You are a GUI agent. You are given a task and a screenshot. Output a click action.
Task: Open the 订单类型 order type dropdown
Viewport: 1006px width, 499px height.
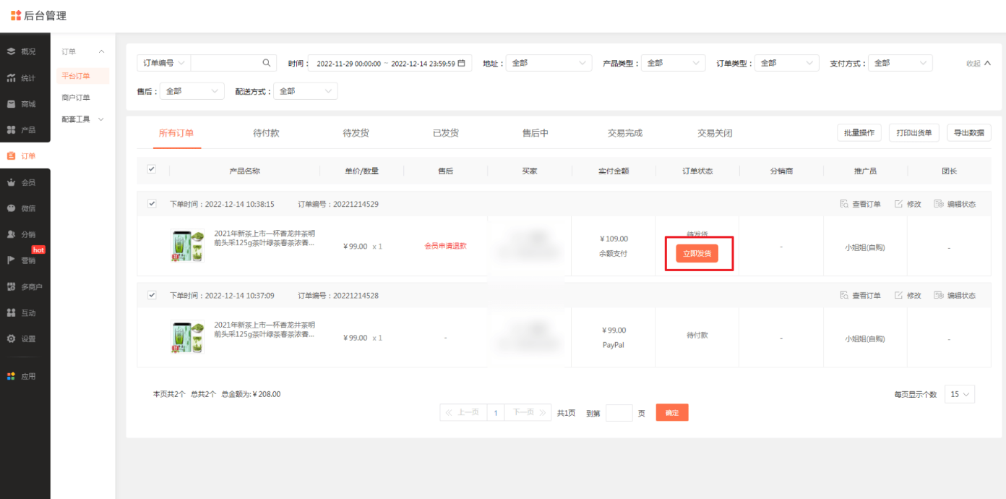(x=786, y=63)
